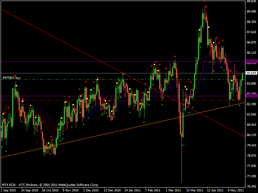Click the purple 85.500 price level label
The width and height of the screenshot is (258, 193).
pos(252,61)
